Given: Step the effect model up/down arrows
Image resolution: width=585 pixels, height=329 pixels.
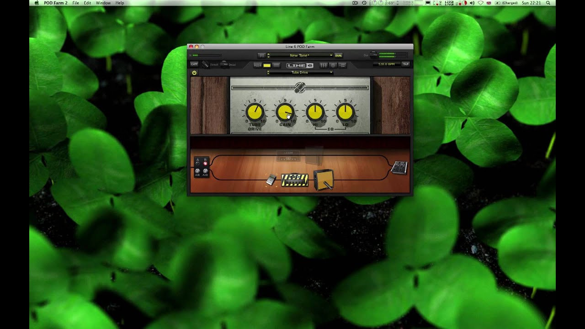Looking at the screenshot, I should click(268, 73).
